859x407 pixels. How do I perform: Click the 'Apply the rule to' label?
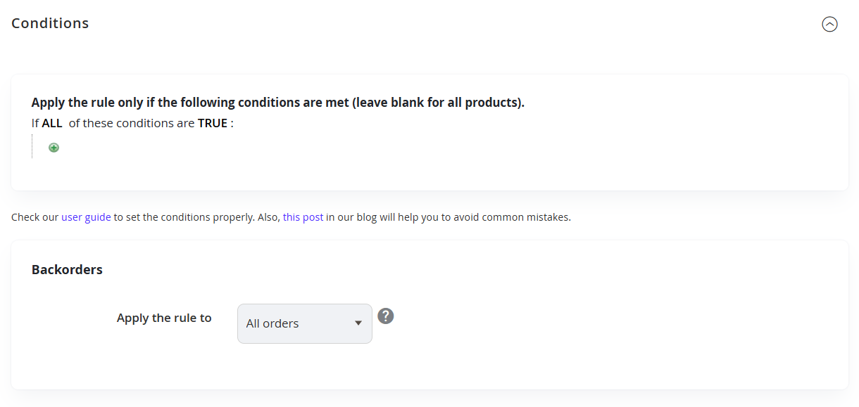coord(164,318)
